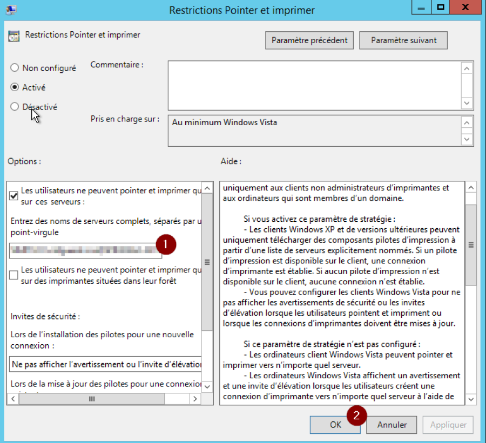The image size is (486, 443).
Task: Click the heading text next to the policy icon
Action: pos(83,35)
